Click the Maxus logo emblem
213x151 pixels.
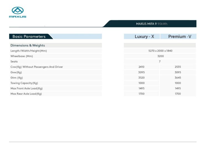[18, 10]
